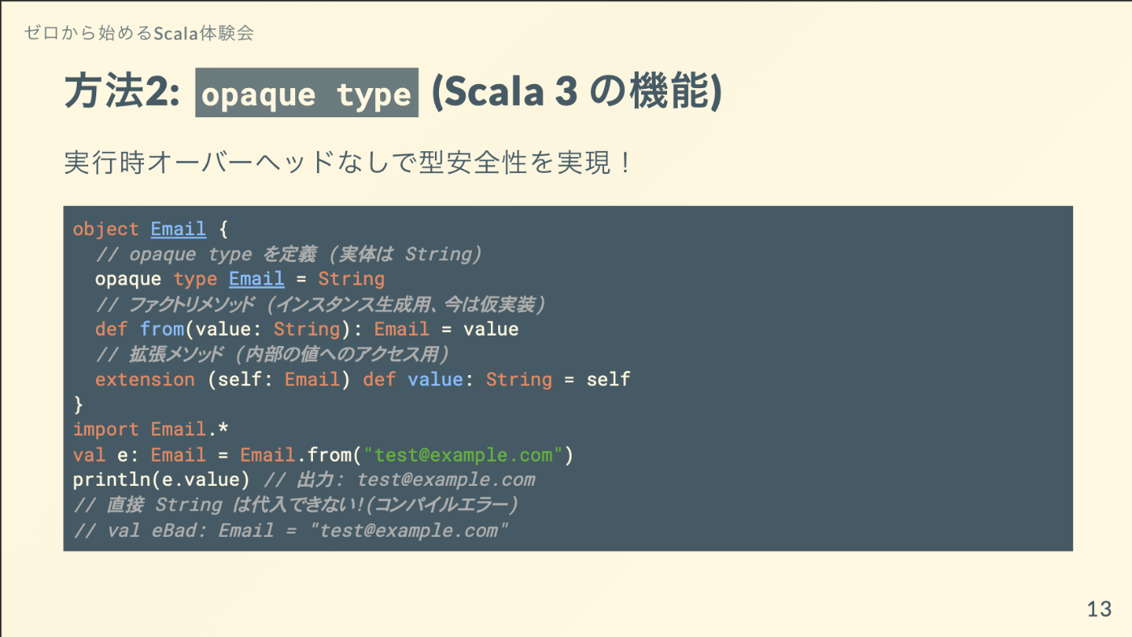Click the underlined Email link after 'opaque type'
The image size is (1132, 637).
[x=256, y=279]
